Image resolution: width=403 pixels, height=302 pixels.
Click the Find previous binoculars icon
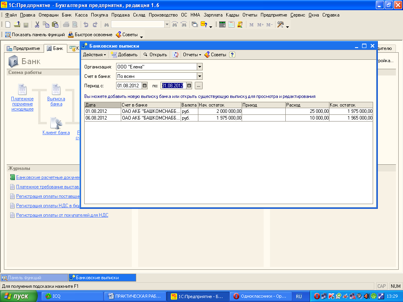184,25
